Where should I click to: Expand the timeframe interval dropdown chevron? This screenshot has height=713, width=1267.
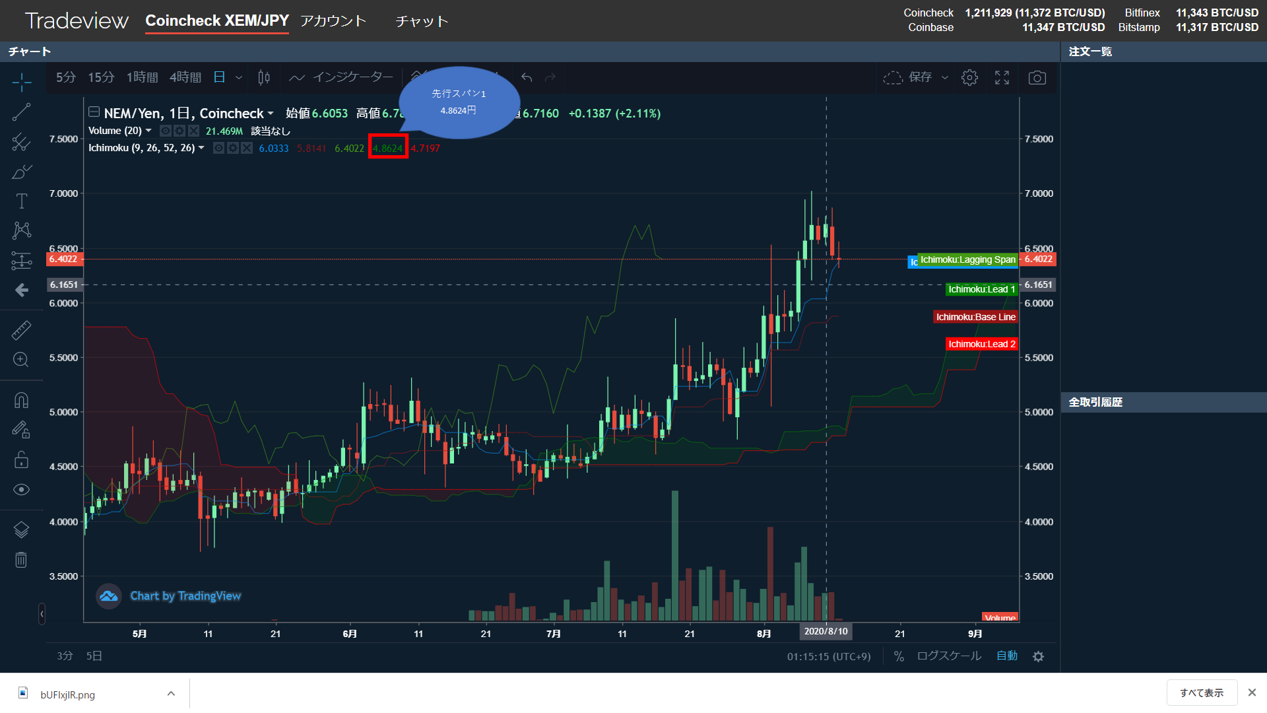tap(239, 77)
